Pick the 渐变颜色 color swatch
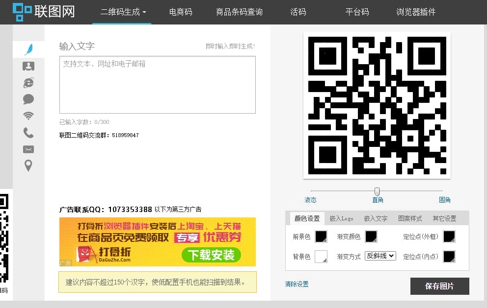This screenshot has width=487, height=308. 371,237
